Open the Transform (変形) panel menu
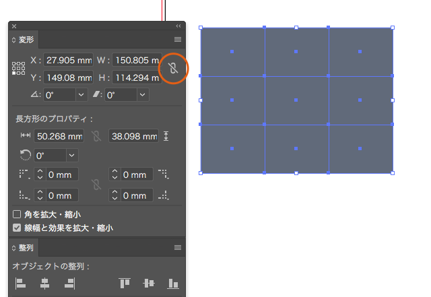 (x=178, y=39)
